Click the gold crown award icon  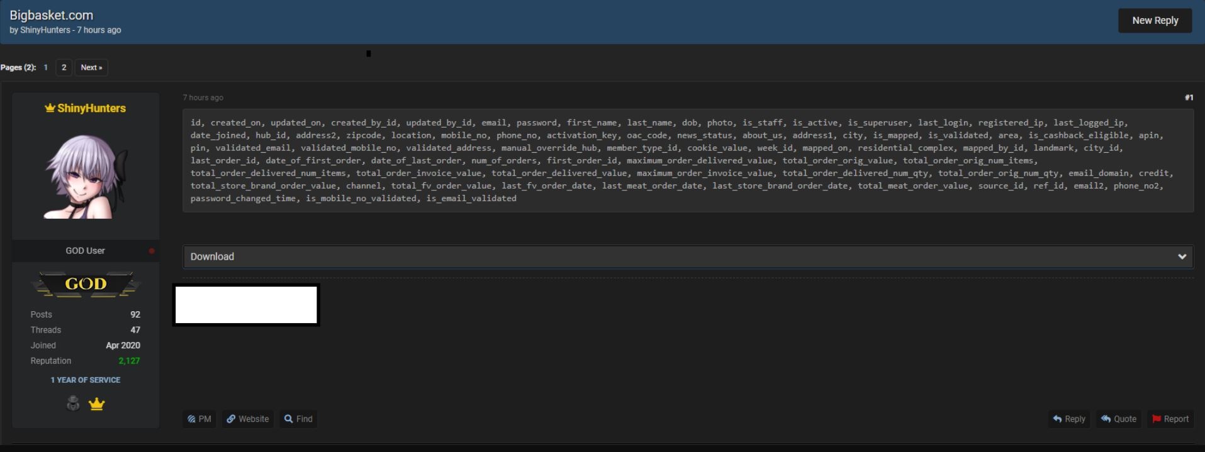pyautogui.click(x=96, y=404)
